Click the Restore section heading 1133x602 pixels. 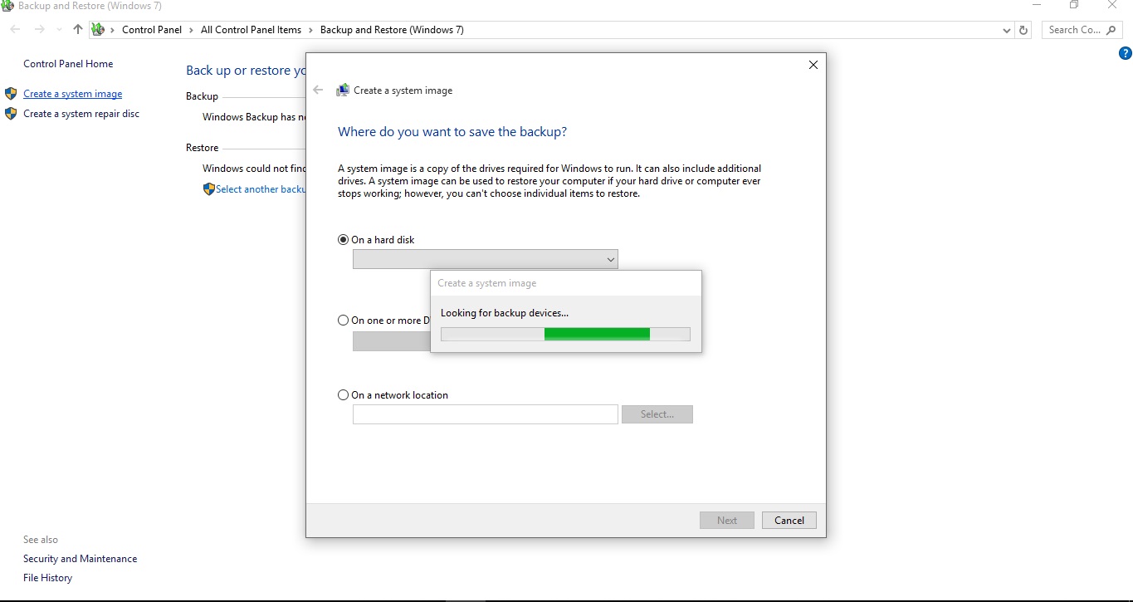click(203, 148)
